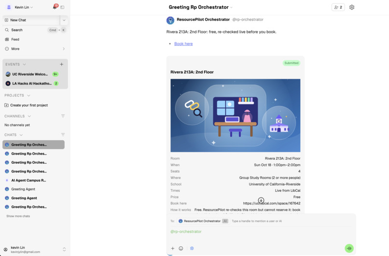Filter channels with the filter icon

point(63,116)
